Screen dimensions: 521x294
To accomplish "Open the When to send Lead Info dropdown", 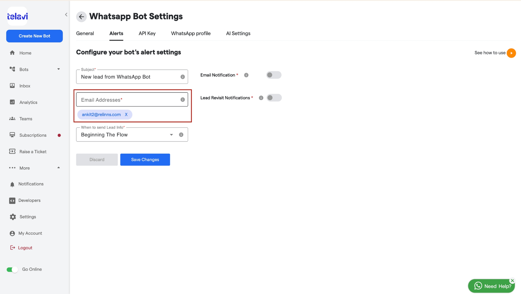I will click(132, 135).
